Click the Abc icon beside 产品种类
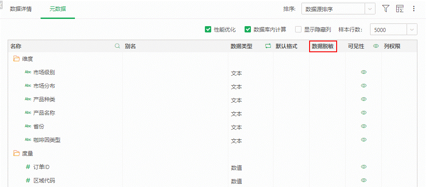Image resolution: width=426 pixels, height=187 pixels. click(x=28, y=99)
